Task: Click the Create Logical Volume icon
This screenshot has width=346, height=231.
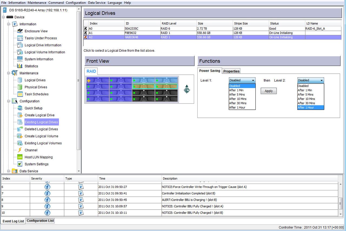Action: pyautogui.click(x=20, y=136)
